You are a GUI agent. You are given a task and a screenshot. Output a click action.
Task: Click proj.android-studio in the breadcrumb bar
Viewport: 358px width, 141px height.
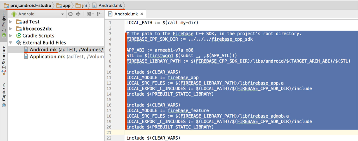(30, 5)
